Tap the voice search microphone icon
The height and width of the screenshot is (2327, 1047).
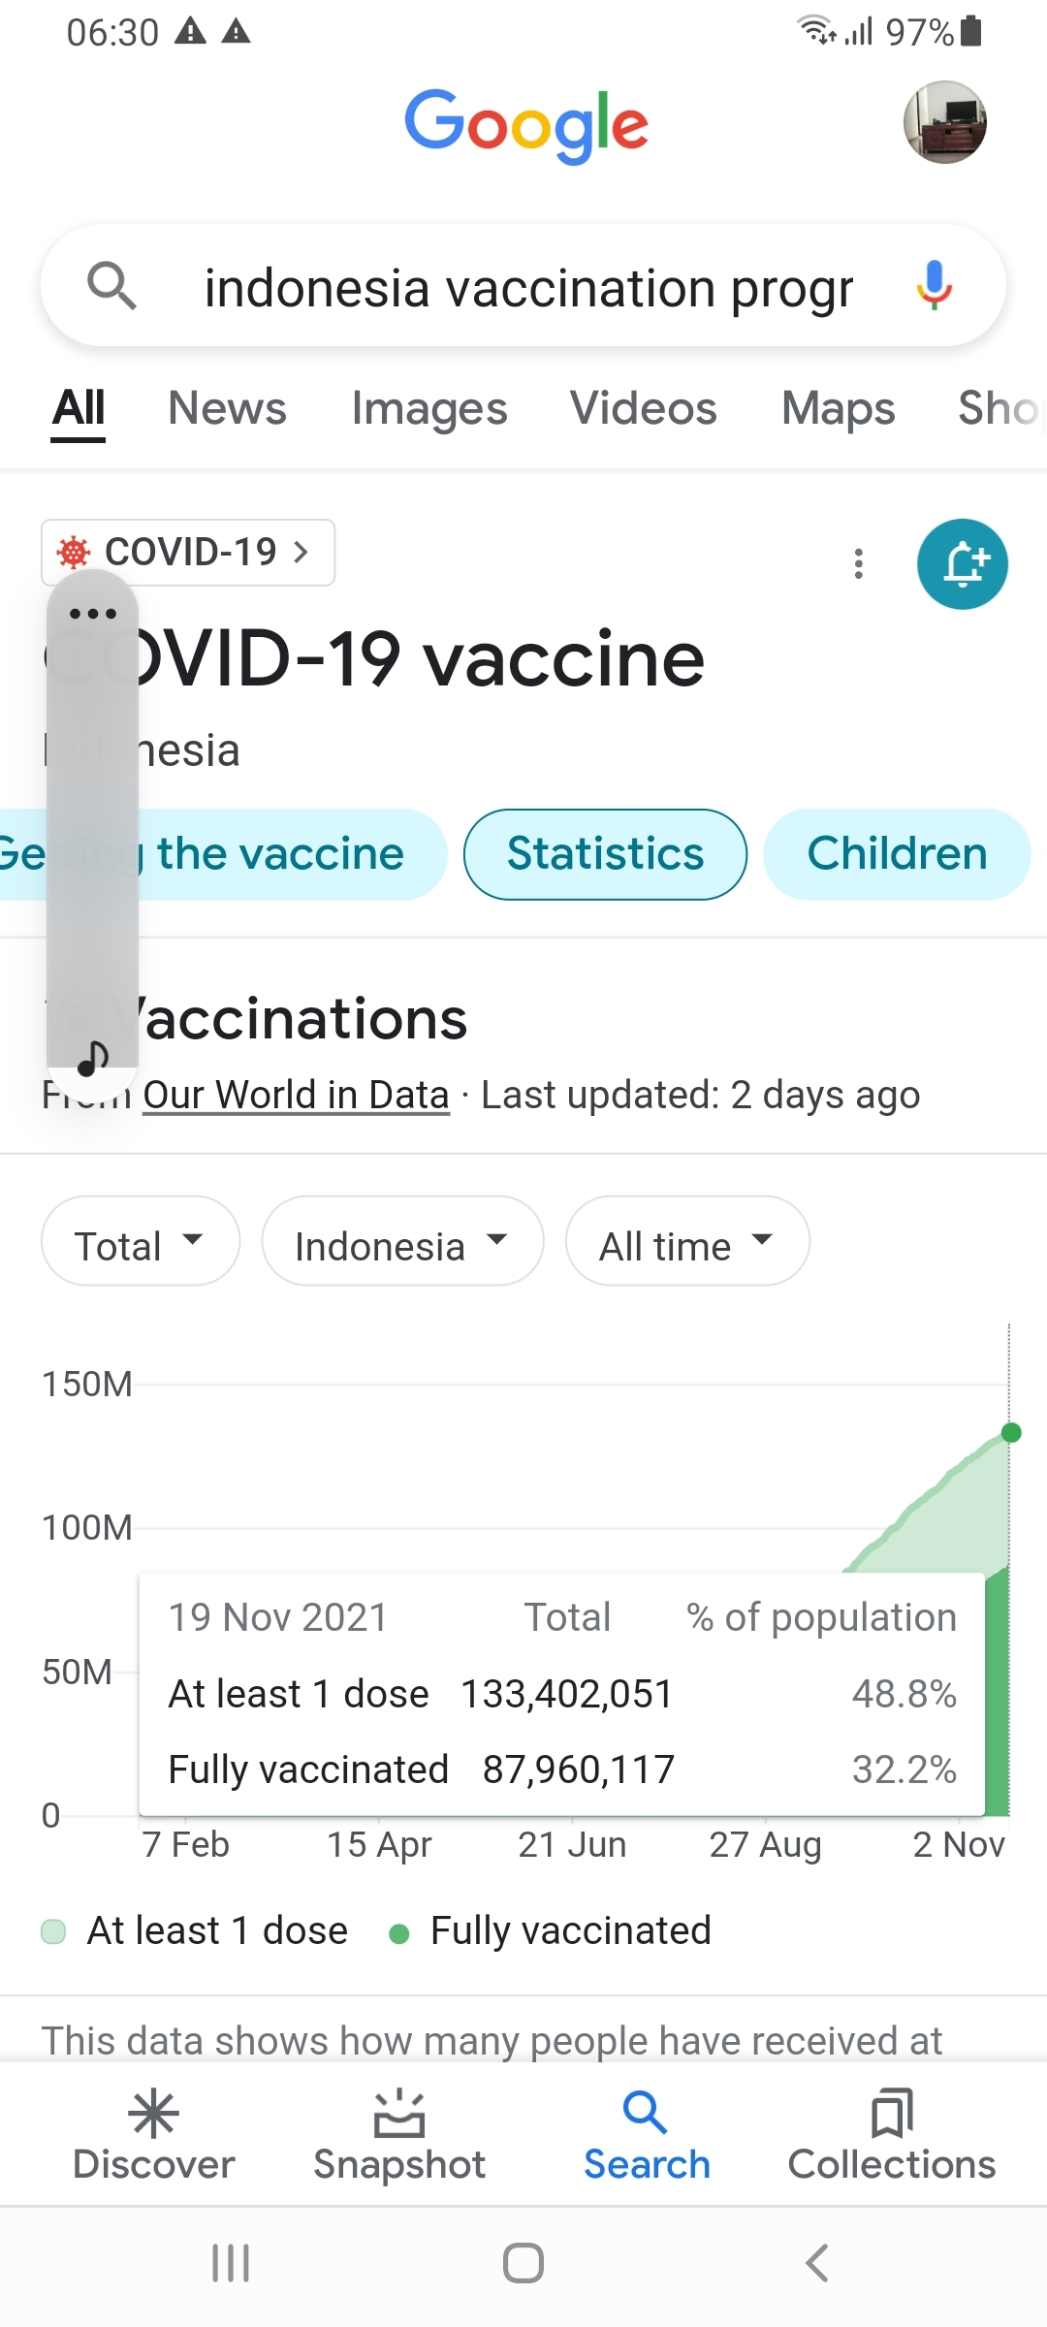point(934,286)
